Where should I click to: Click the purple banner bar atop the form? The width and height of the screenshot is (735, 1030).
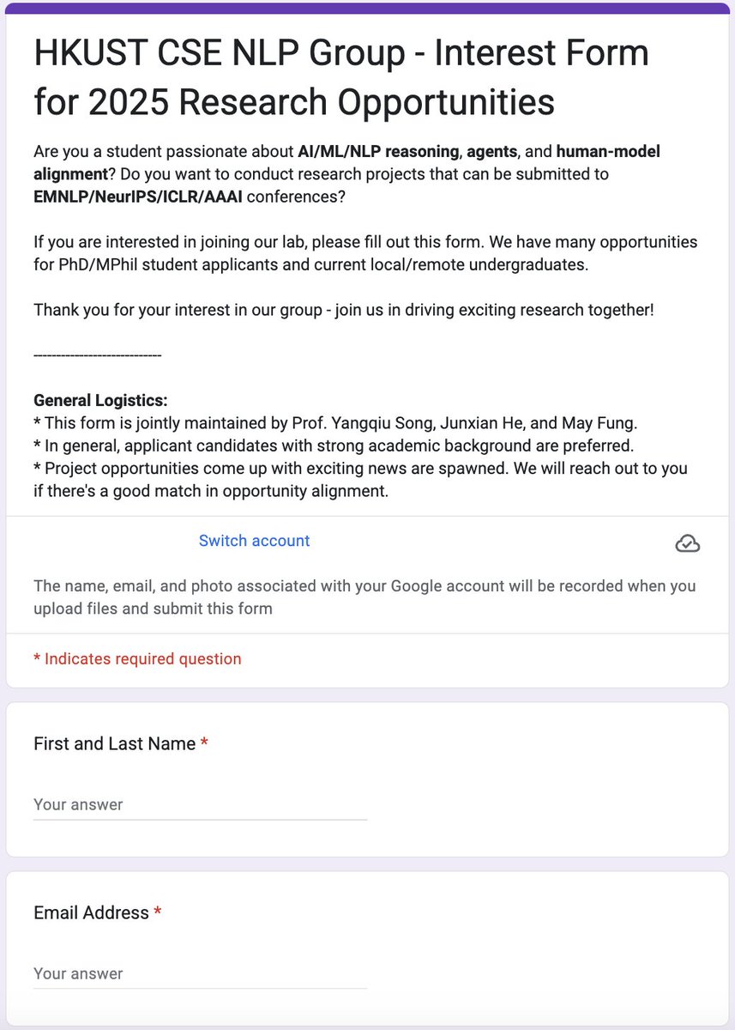[x=367, y=8]
